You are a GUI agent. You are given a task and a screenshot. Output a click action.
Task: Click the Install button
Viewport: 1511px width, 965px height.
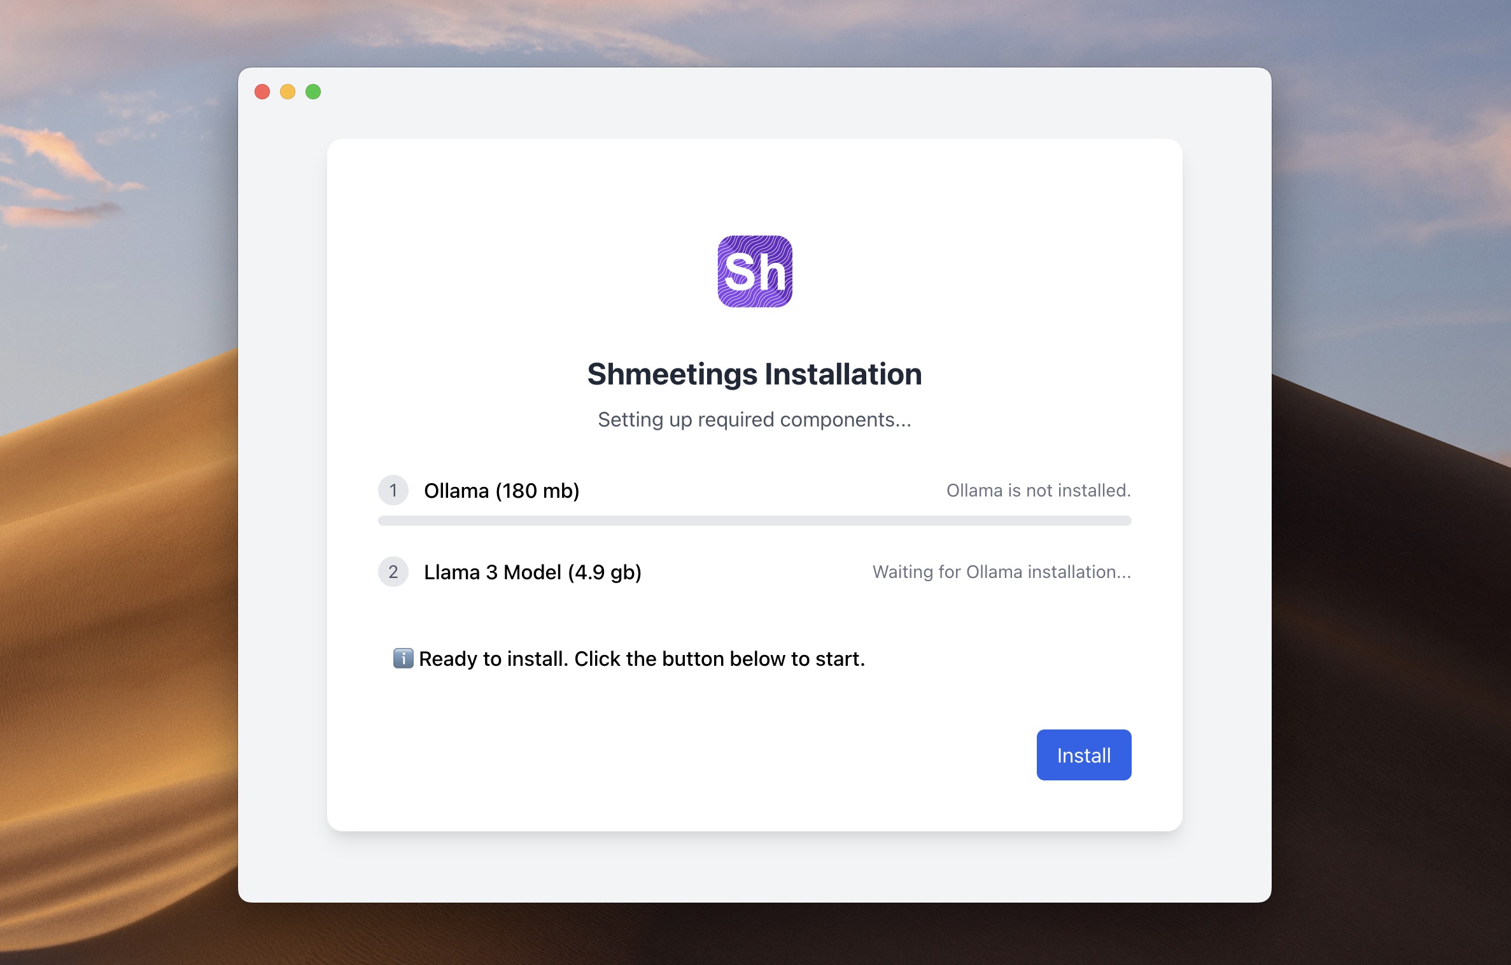click(x=1083, y=754)
